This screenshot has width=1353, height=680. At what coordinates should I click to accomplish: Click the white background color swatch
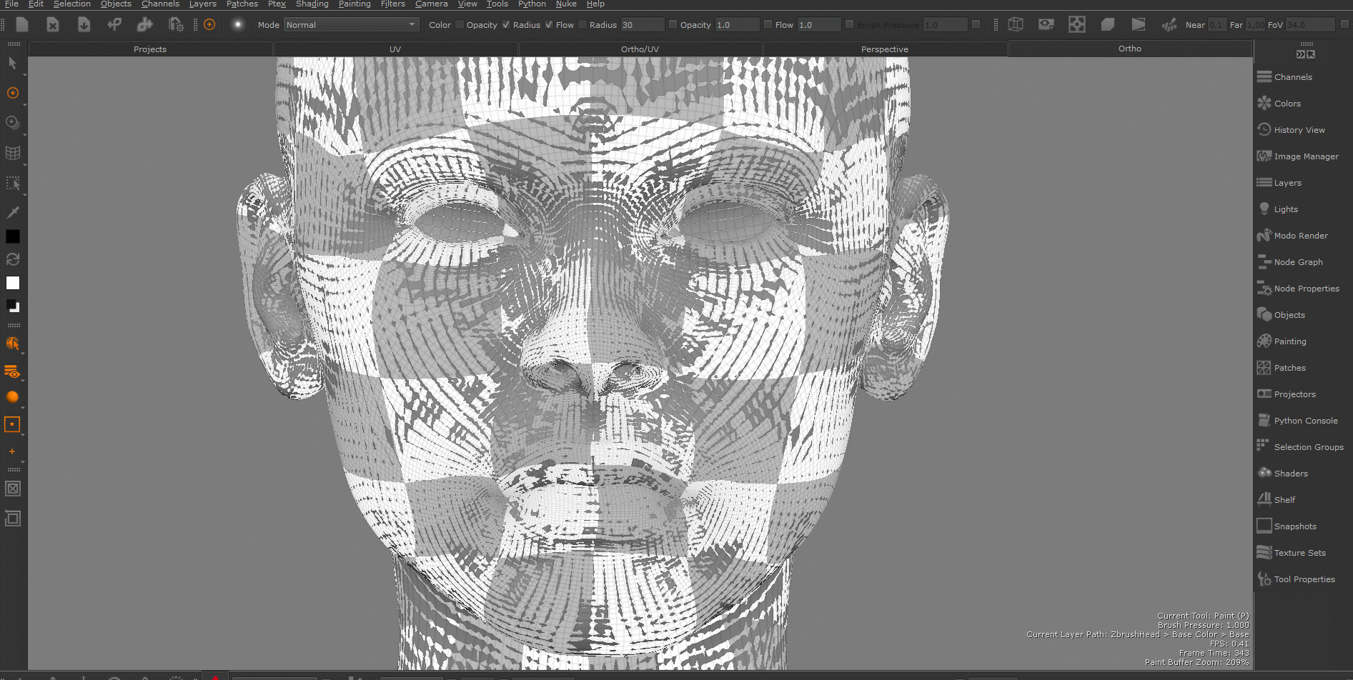click(x=13, y=283)
